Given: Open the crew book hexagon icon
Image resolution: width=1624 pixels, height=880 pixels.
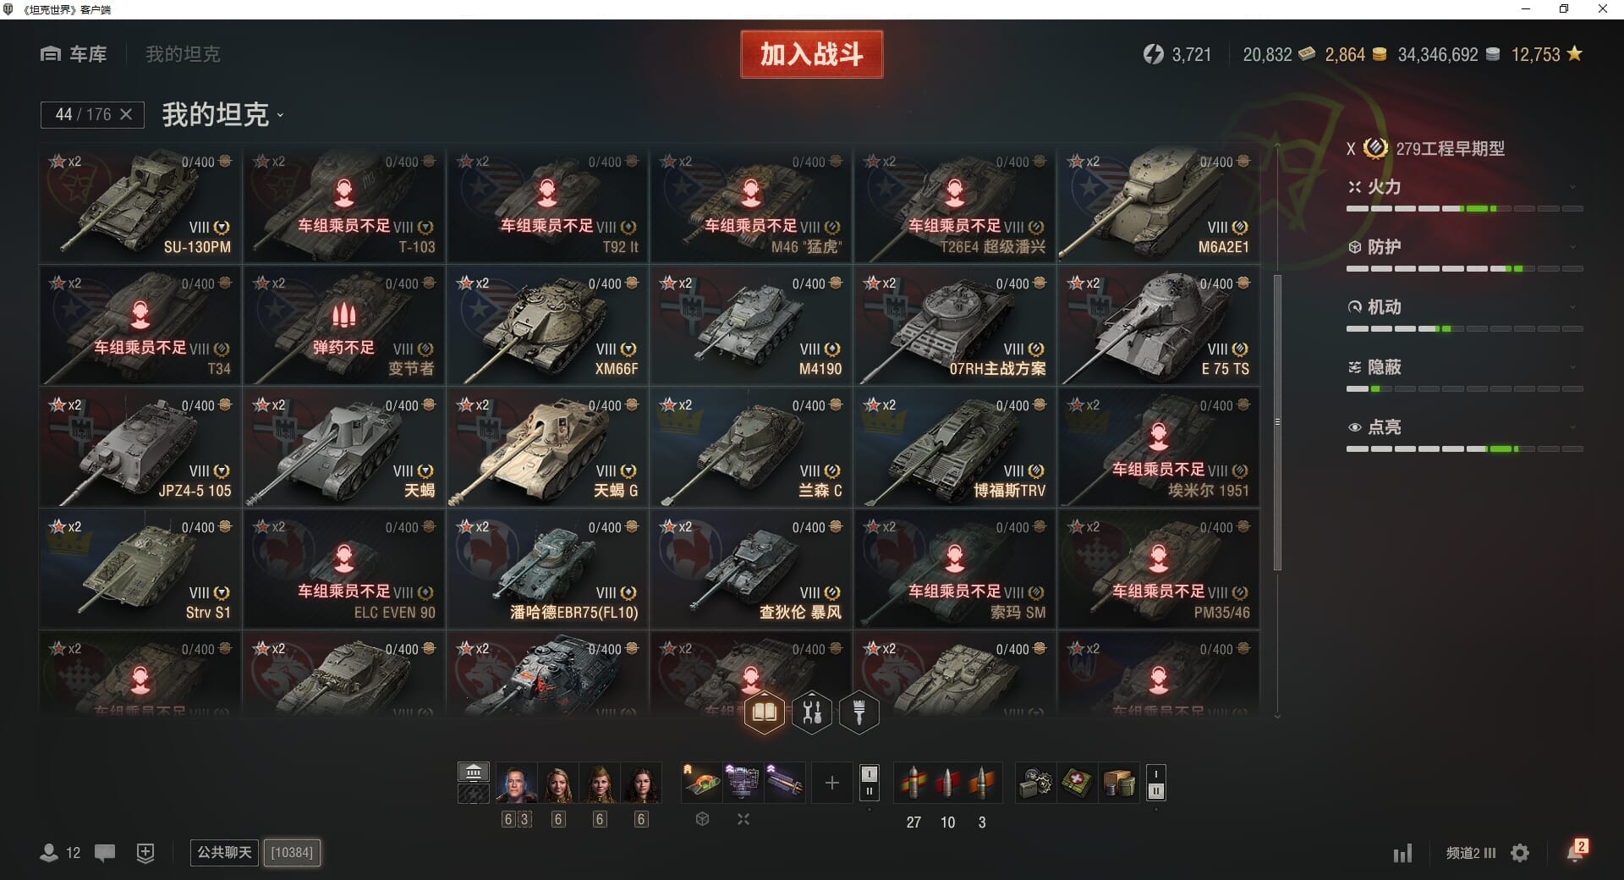Looking at the screenshot, I should (x=764, y=712).
